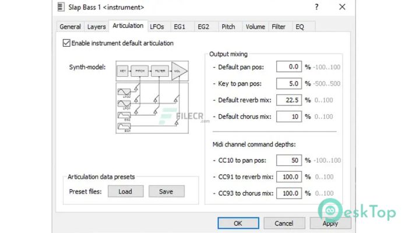The width and height of the screenshot is (408, 233).
Task: Close the Slap Bass 1 dialog
Action: (342, 7)
